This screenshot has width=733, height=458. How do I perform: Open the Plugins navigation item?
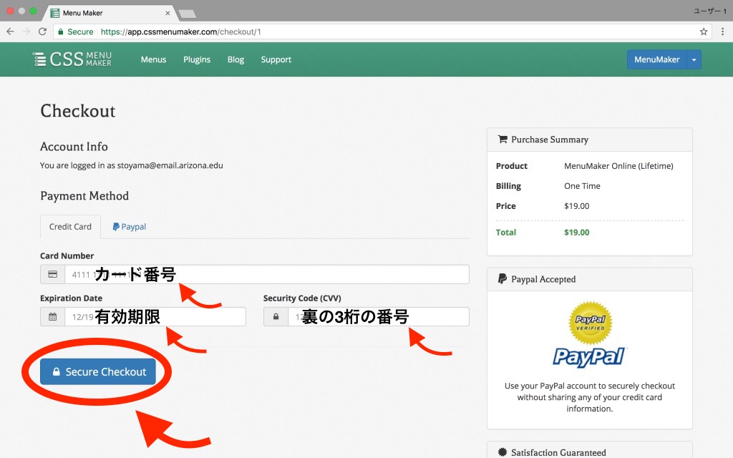(x=197, y=60)
